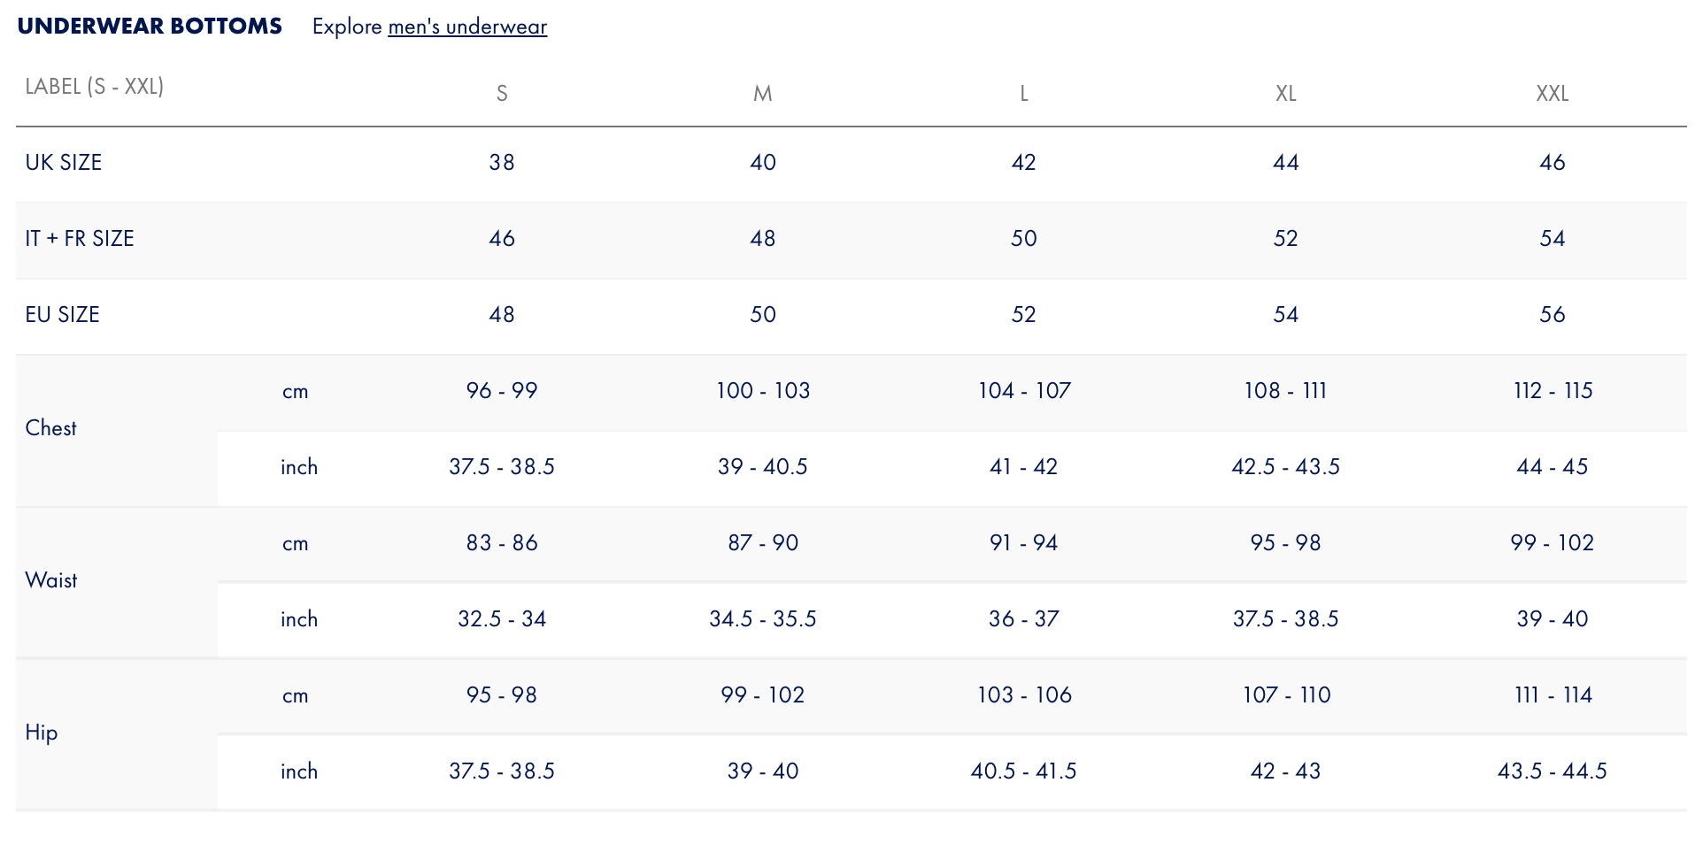
Task: Select the Hip cm value 107 - 110
Action: click(x=1286, y=695)
